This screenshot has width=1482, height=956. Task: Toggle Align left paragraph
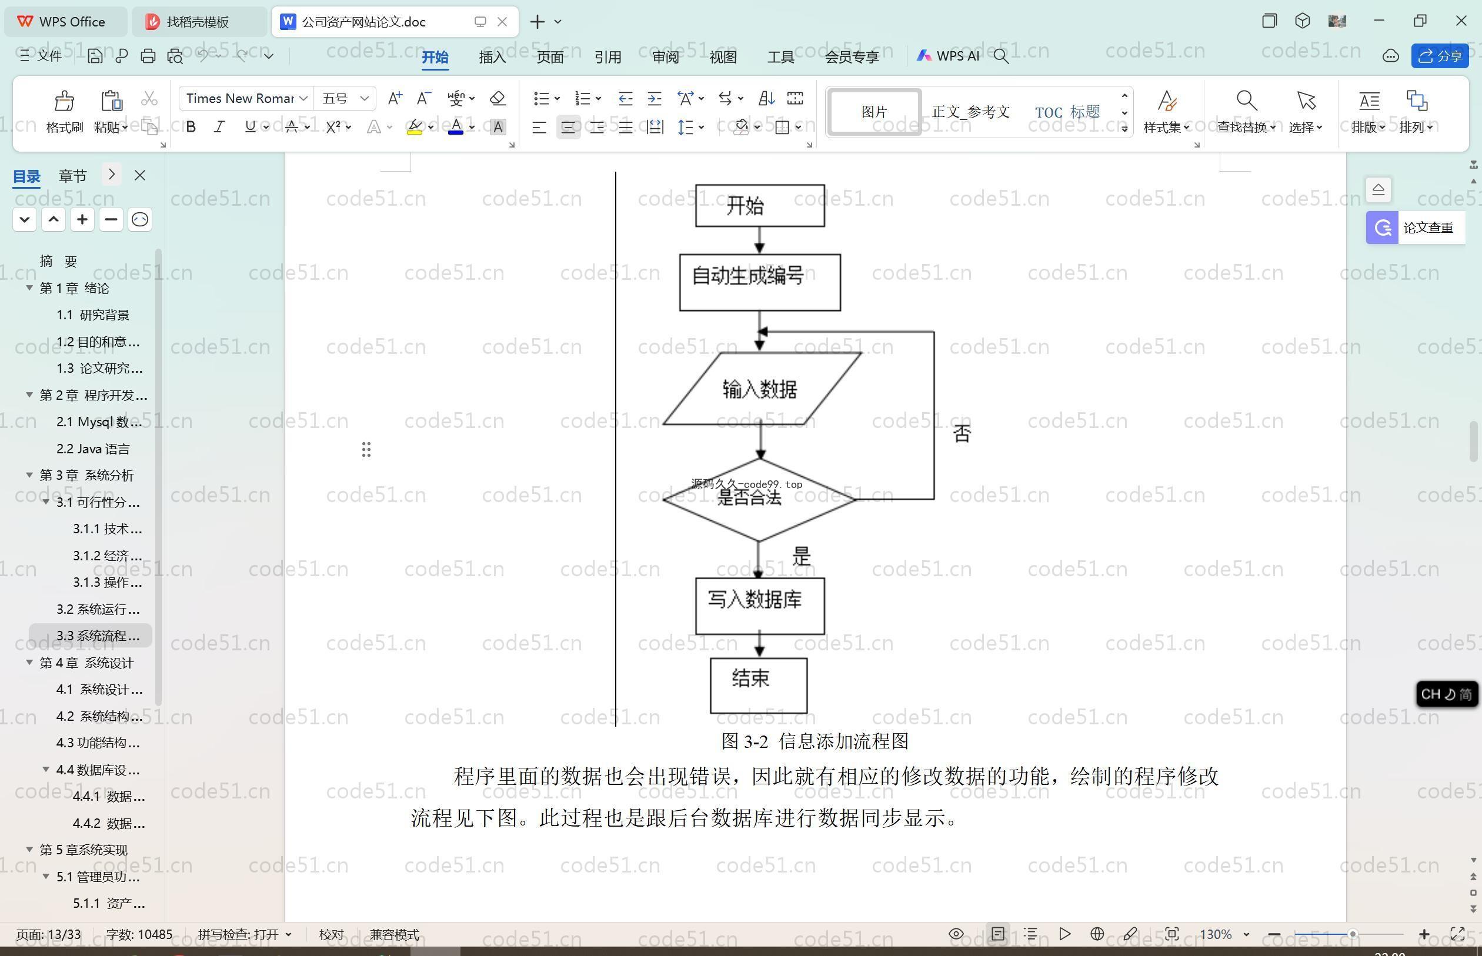pos(539,127)
